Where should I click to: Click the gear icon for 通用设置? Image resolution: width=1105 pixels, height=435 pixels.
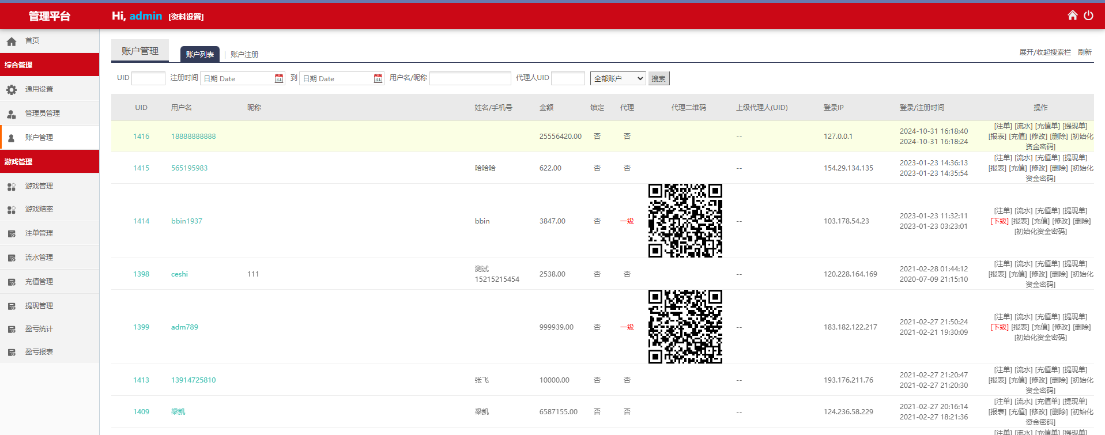pos(12,89)
